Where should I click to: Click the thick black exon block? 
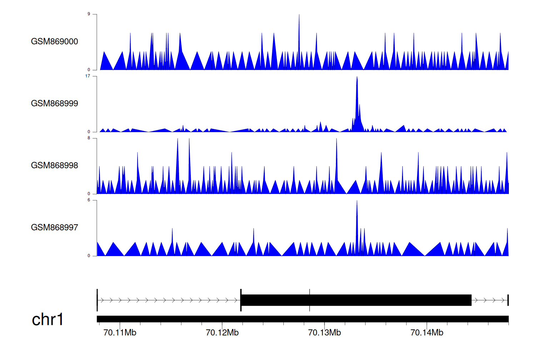356,300
